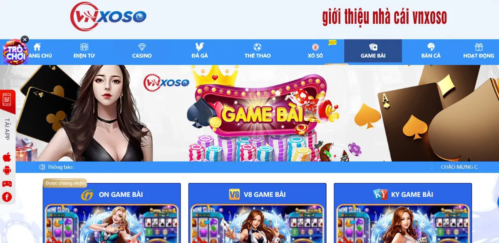Viewport: 499px width, 243px height.
Task: Click the Apple iOS download icon
Action: tap(7, 157)
